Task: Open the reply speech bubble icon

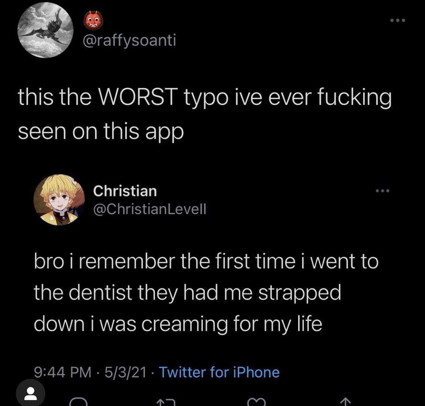Action: (x=78, y=402)
